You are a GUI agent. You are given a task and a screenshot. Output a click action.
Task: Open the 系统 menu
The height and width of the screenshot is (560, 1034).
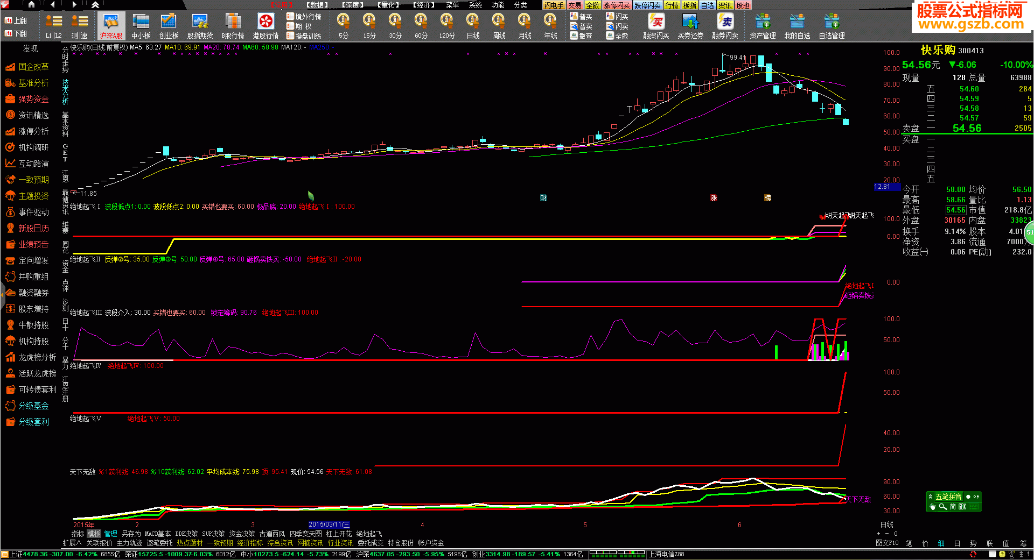475,5
